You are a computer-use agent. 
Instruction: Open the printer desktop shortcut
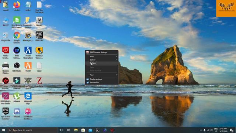coord(6,68)
